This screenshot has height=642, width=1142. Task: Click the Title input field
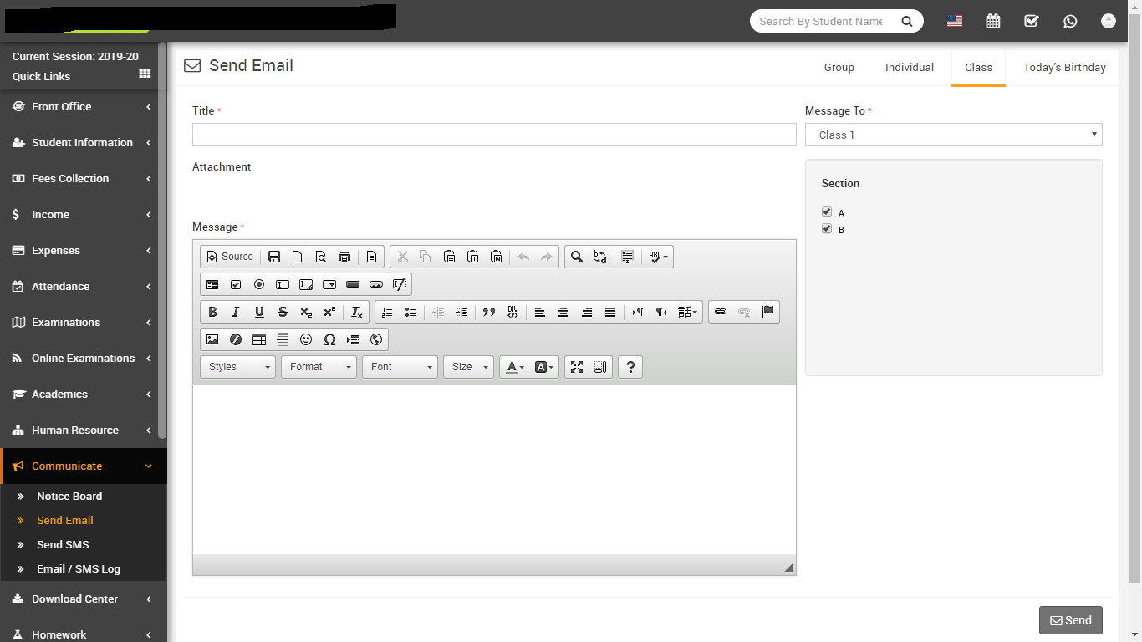494,135
